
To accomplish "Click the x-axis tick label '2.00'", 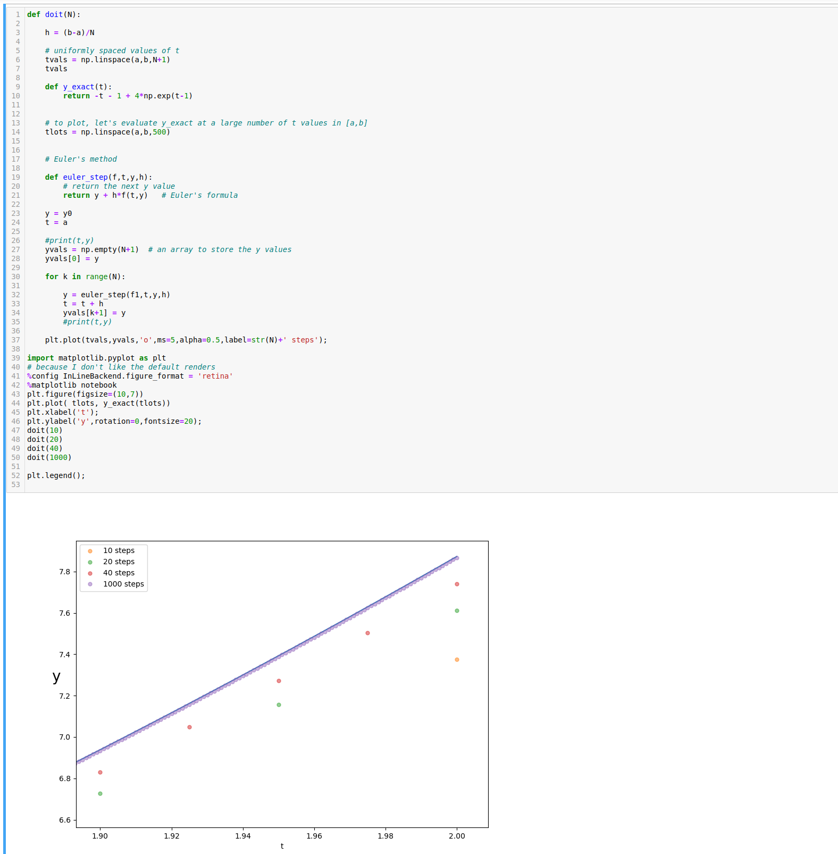I will 457,836.
